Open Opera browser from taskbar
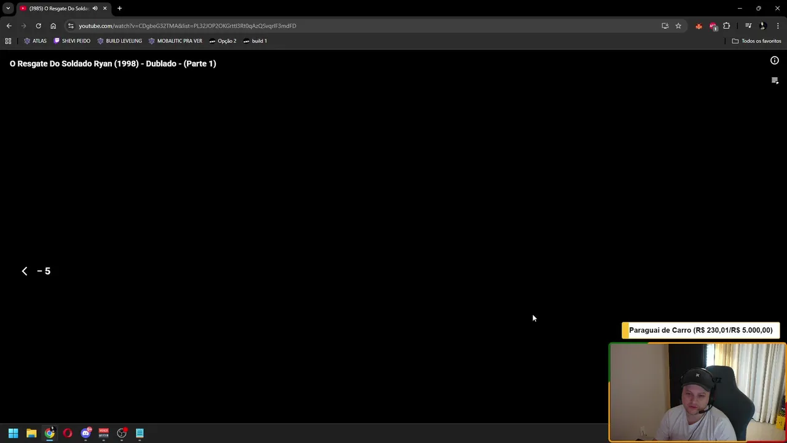Viewport: 787px width, 443px height. coord(68,433)
